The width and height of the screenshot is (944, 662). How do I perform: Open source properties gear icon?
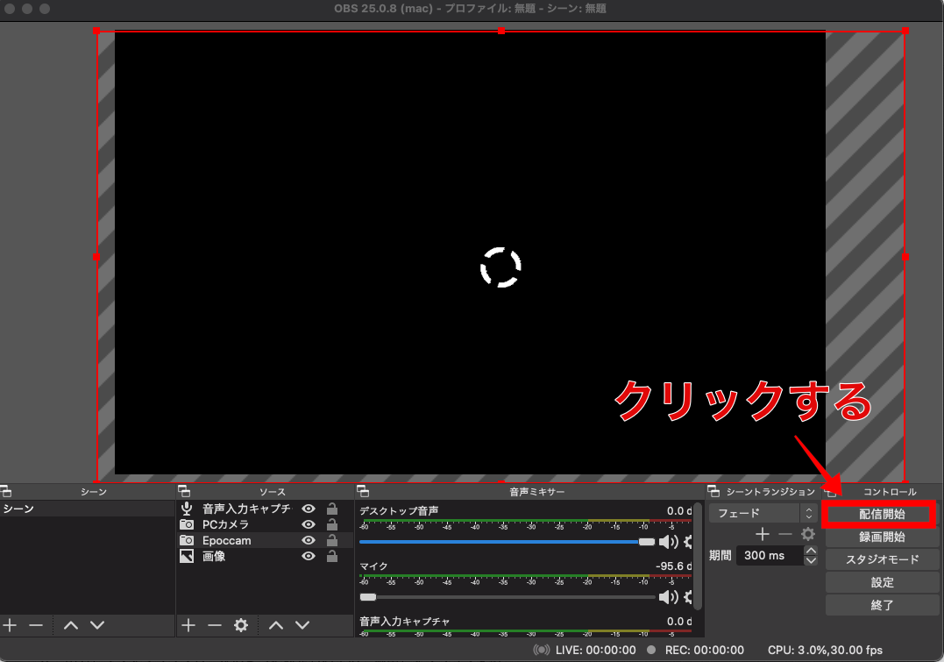(241, 625)
